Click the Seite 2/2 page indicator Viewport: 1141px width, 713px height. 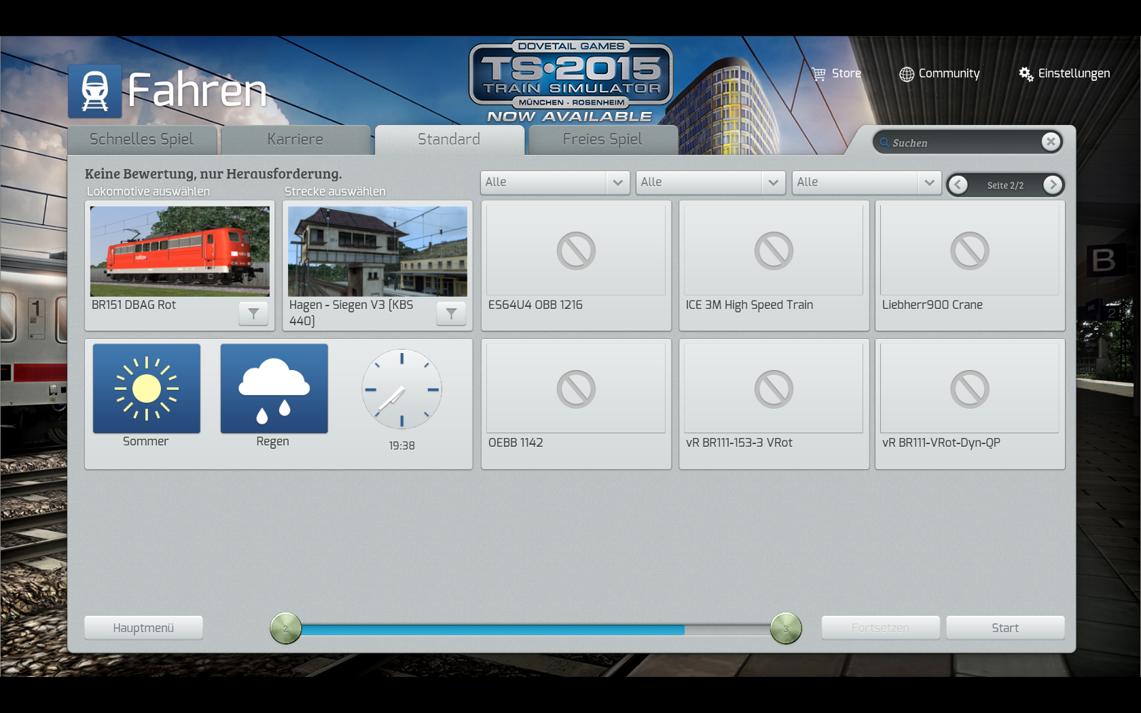tap(1005, 185)
